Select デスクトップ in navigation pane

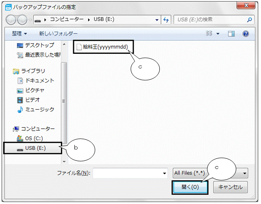pyautogui.click(x=35, y=45)
